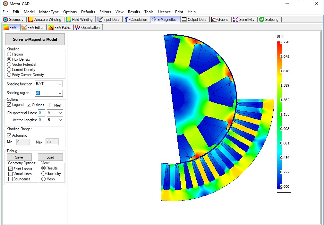Screen dimensions: 324x225
Task: Select Flux Density shading option
Action: (9, 59)
